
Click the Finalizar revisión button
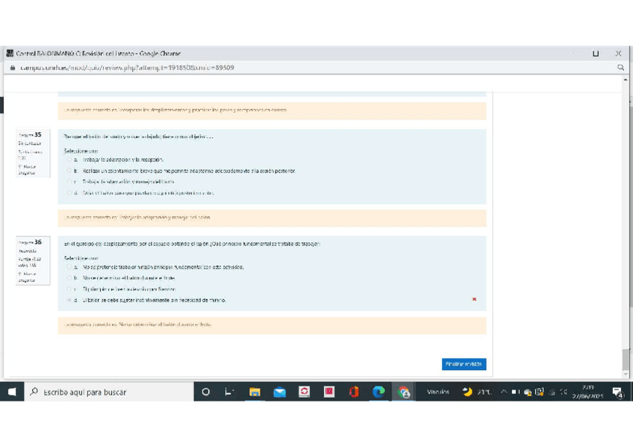click(x=464, y=364)
